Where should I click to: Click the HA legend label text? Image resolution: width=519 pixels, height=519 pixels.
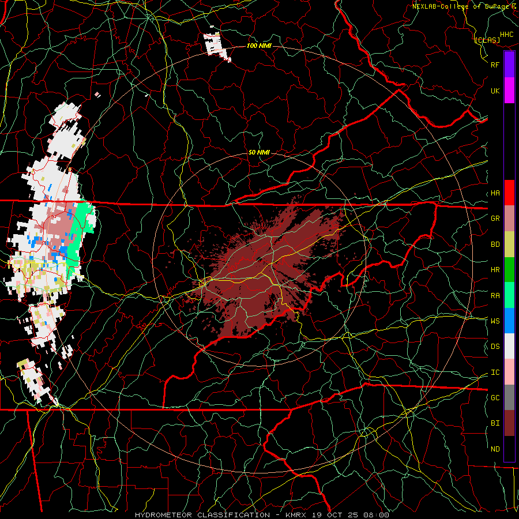(495, 193)
